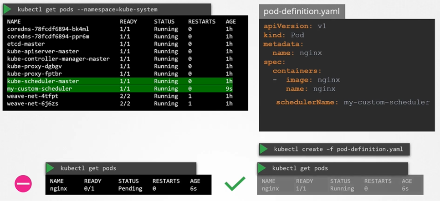
Task: Click the kind: Pod line in YAML
Action: [283, 35]
